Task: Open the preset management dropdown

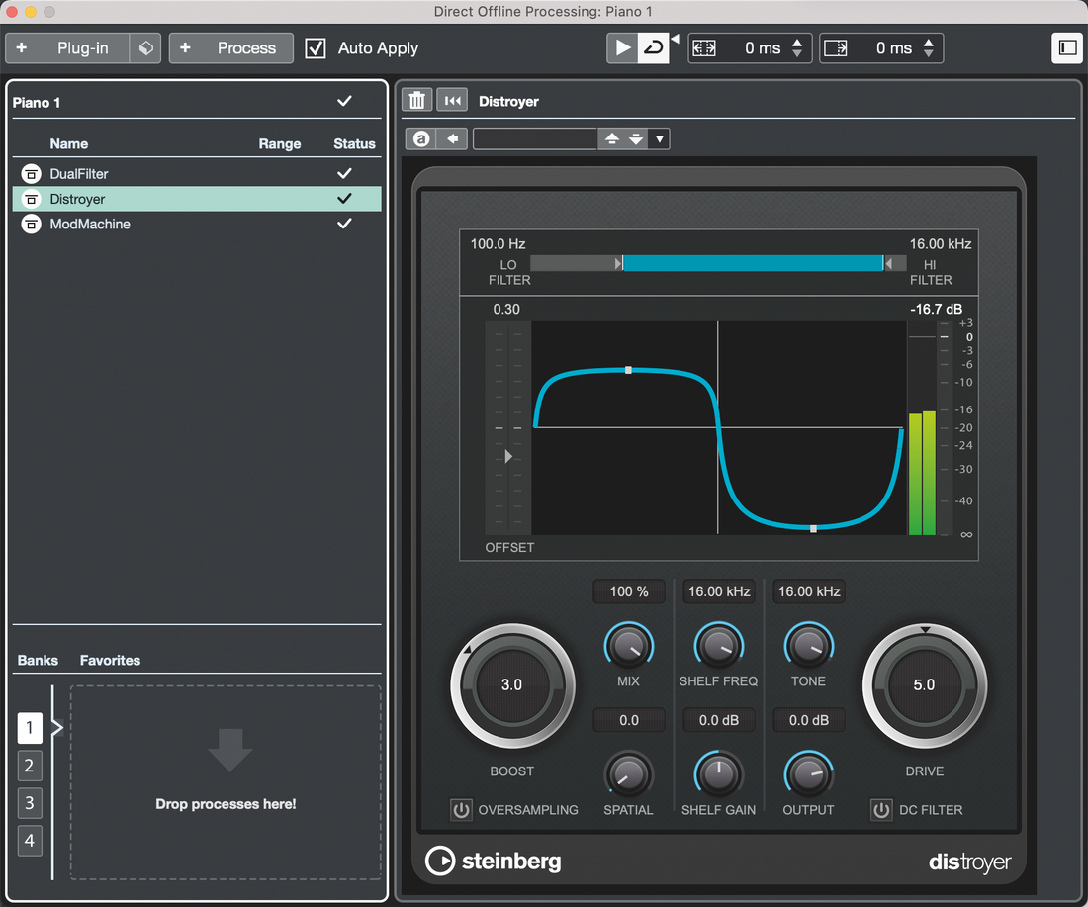Action: [x=659, y=138]
